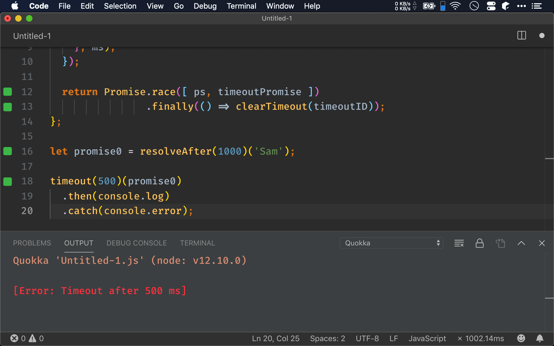The image size is (554, 346).
Task: Switch to the PROBLEMS tab
Action: [x=32, y=243]
